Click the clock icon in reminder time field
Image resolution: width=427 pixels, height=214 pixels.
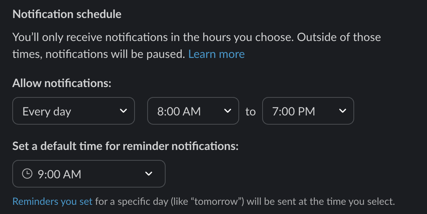coord(27,174)
